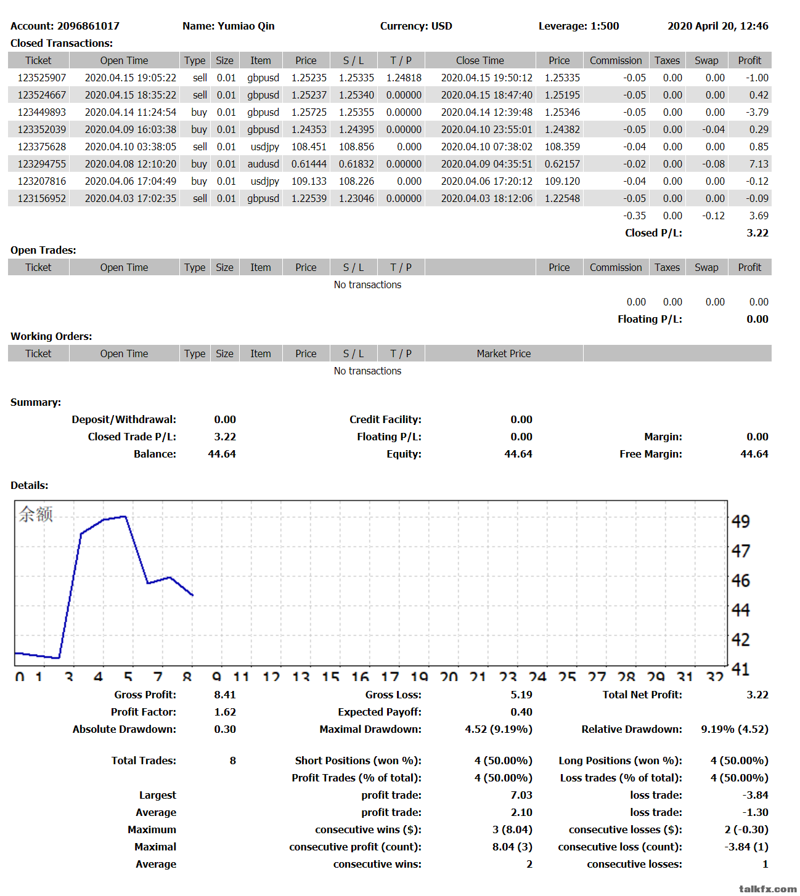
Task: Click the name Yumiao Qin
Action: pos(246,26)
